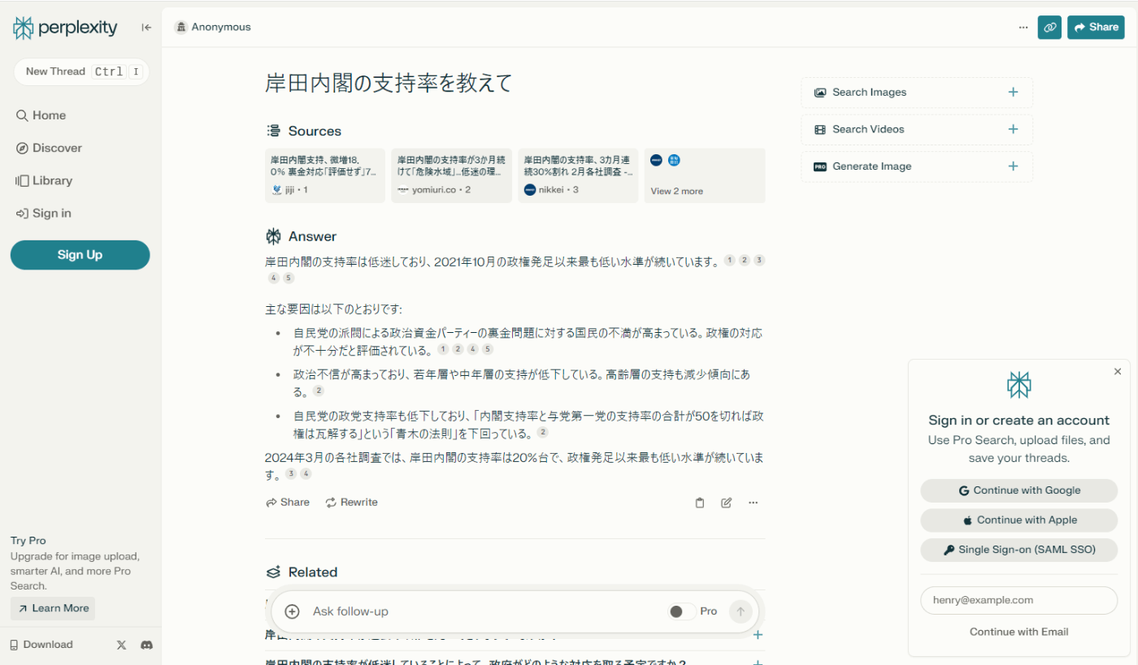Collapse the sidebar with arrow icon
Screen dimensions: 1138x665
146,28
